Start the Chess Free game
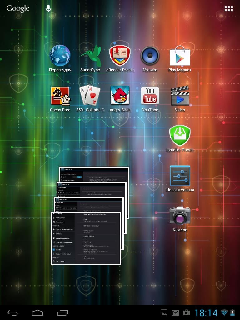This screenshot has width=240, height=320. point(60,96)
